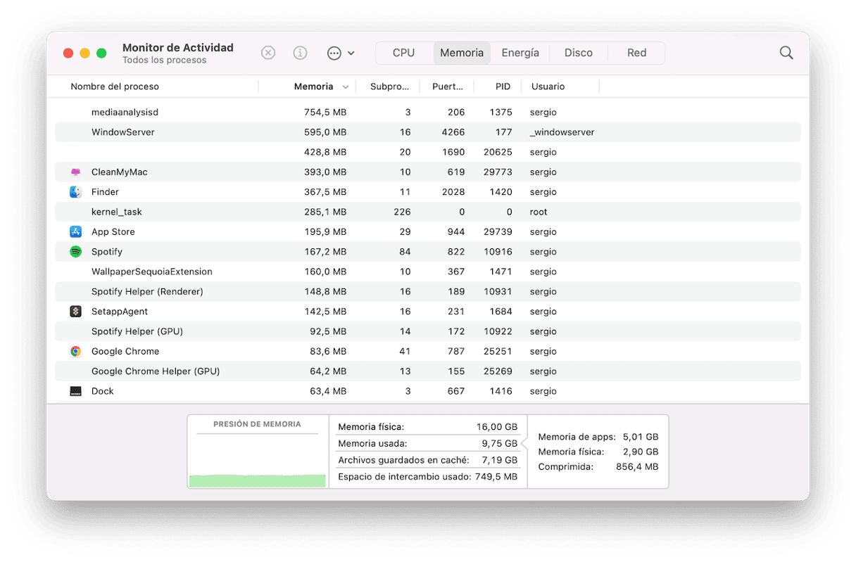Viewport: 856px width, 562px height.
Task: Select the kernel_task process name
Action: (117, 212)
